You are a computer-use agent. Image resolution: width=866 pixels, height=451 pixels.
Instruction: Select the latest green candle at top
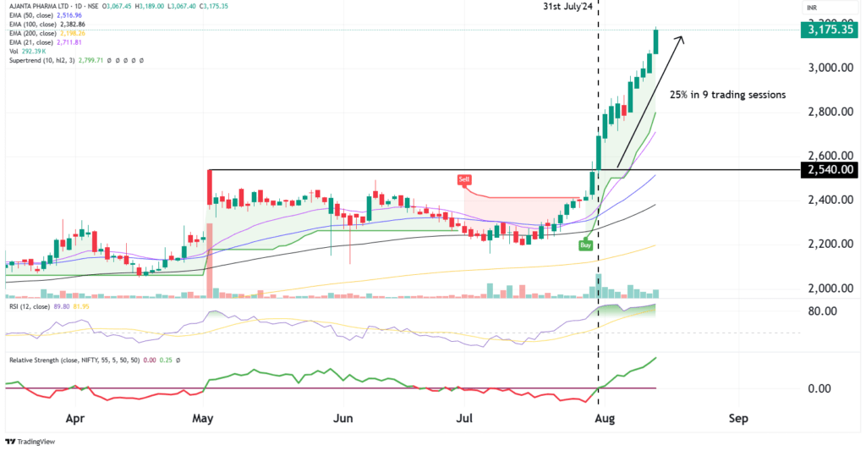pyautogui.click(x=656, y=41)
